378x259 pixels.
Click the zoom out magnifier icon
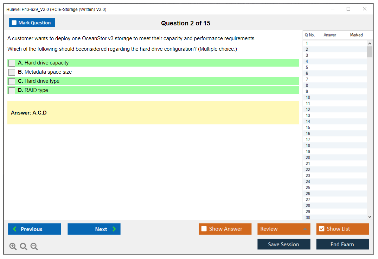[34, 247]
